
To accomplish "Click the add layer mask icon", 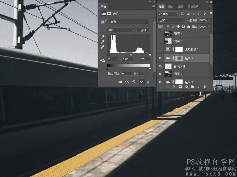I will click(180, 87).
